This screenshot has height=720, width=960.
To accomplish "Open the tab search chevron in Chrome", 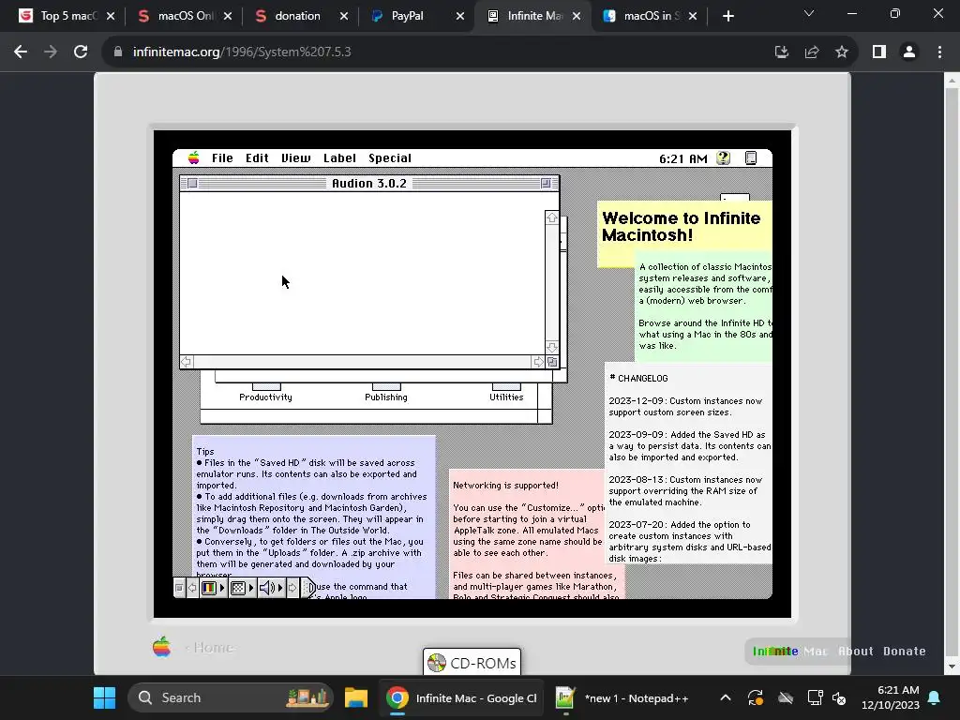I will tap(809, 13).
